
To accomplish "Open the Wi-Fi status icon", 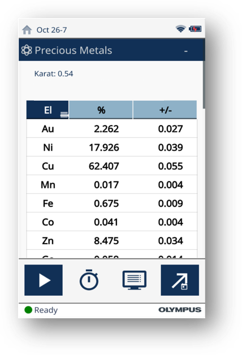I will [x=180, y=29].
